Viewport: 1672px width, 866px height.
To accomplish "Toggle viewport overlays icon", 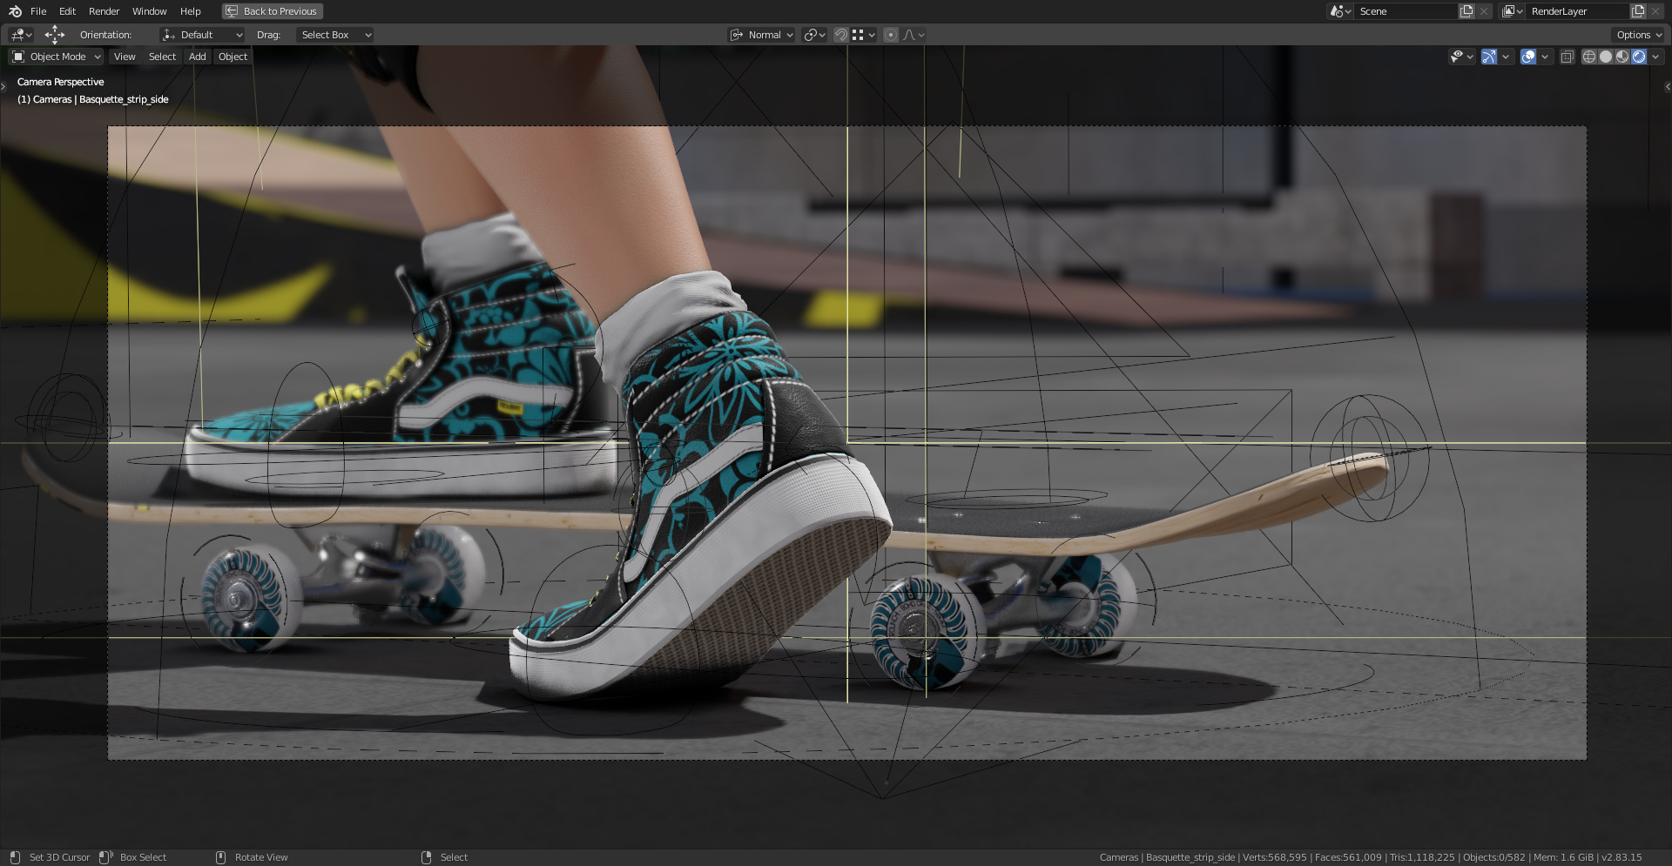I will click(1528, 57).
